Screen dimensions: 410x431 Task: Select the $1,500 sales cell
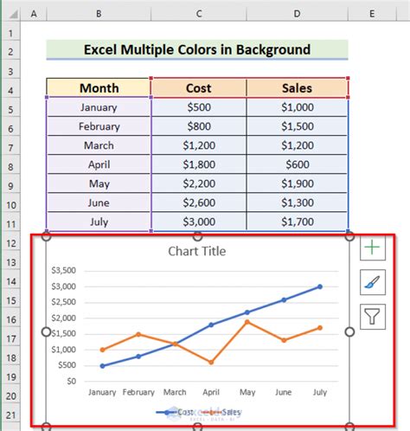tap(298, 126)
